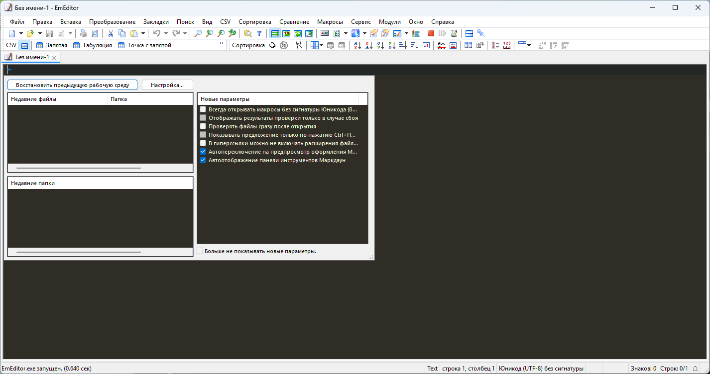
Task: Expand the CSV toolbar overflow chevron
Action: tap(222, 44)
